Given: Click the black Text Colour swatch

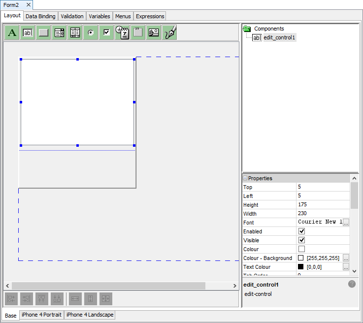Looking at the screenshot, I should [301, 267].
